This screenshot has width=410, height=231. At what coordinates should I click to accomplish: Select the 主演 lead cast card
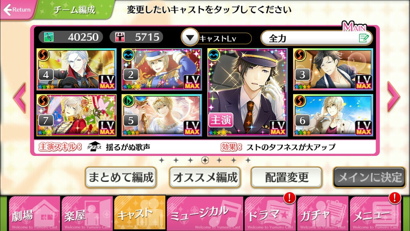coord(247,92)
